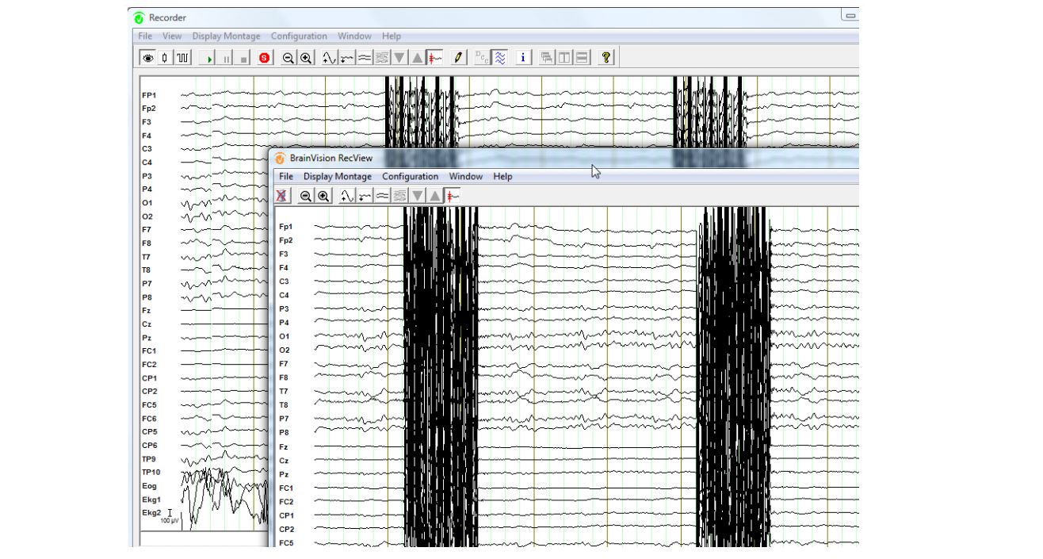Image resolution: width=1043 pixels, height=559 pixels.
Task: Click the pencil annotation icon in Recorder
Action: pyautogui.click(x=458, y=58)
